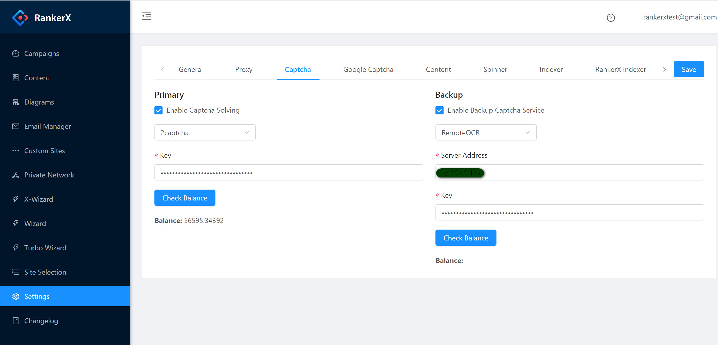The image size is (718, 345).
Task: Click the Changelog book icon
Action: pyautogui.click(x=16, y=320)
